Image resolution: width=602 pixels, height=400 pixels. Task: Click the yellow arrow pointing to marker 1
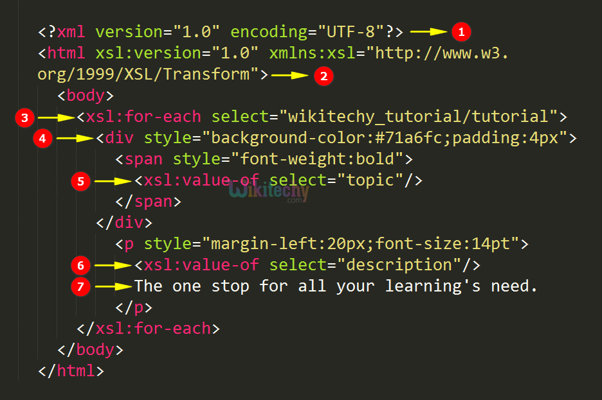pyautogui.click(x=428, y=31)
